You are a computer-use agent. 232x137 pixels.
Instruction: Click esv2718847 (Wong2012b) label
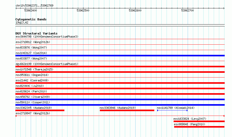tap(33, 113)
